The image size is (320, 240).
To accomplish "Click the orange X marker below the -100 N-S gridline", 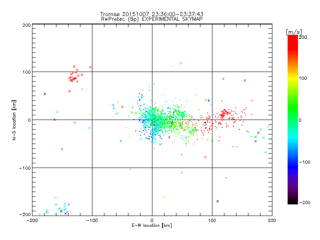I will (182, 173).
